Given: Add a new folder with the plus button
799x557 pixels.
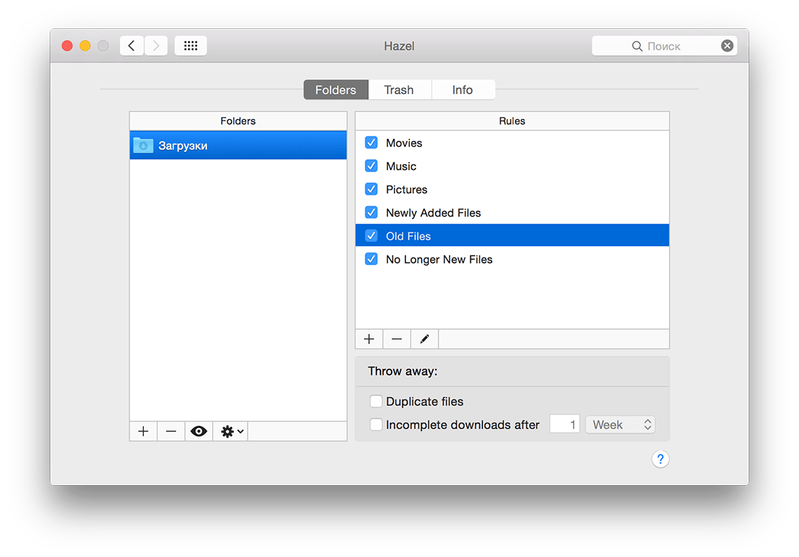Looking at the screenshot, I should click(x=143, y=431).
